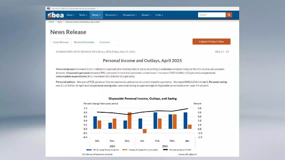
Task: Select the News Release tab
Action: pyautogui.click(x=61, y=42)
